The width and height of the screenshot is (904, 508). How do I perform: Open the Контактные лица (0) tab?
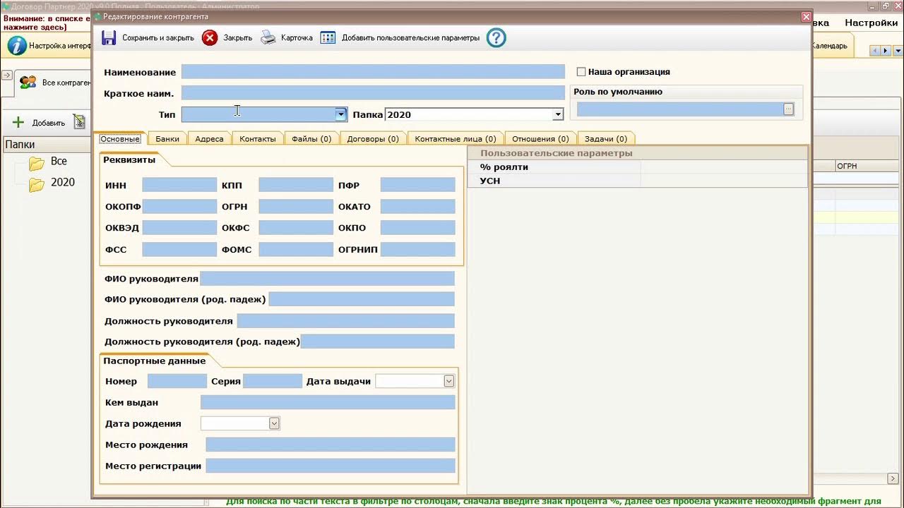456,139
